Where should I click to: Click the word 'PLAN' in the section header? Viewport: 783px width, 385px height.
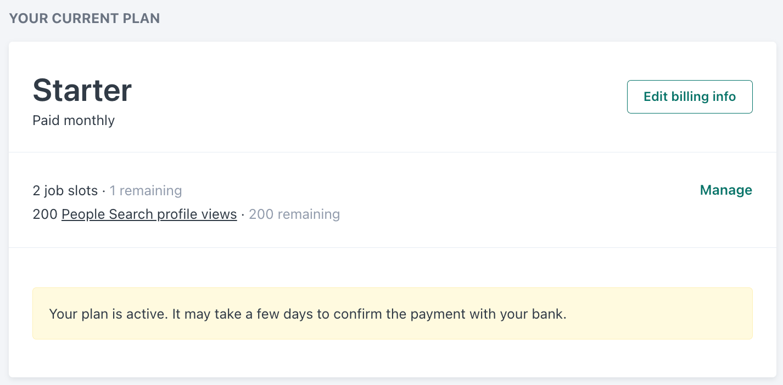(x=141, y=19)
